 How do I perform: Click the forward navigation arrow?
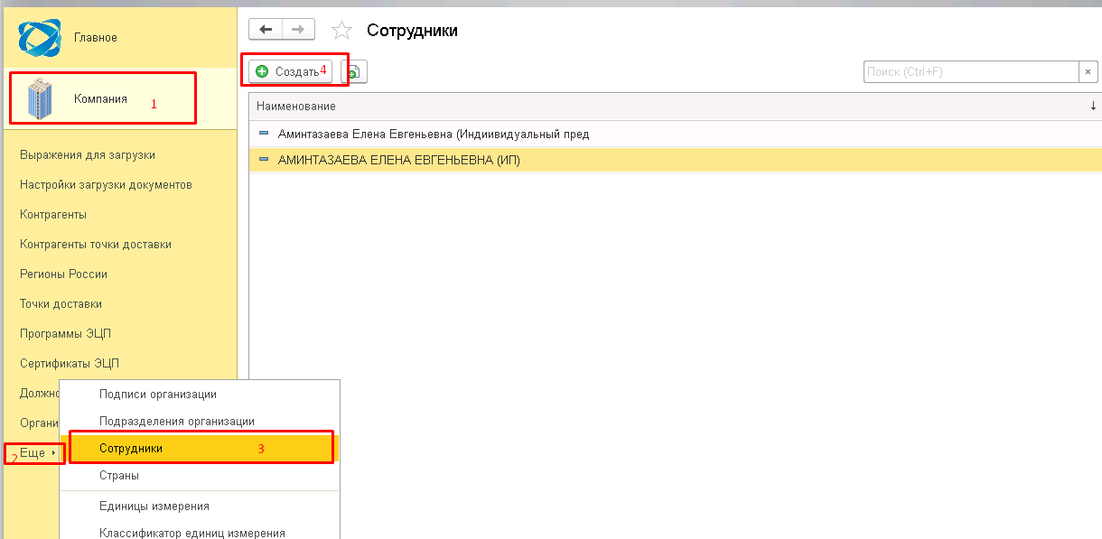298,30
